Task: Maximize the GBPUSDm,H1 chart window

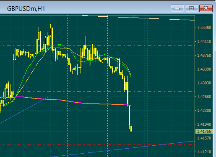Action: (x=192, y=8)
